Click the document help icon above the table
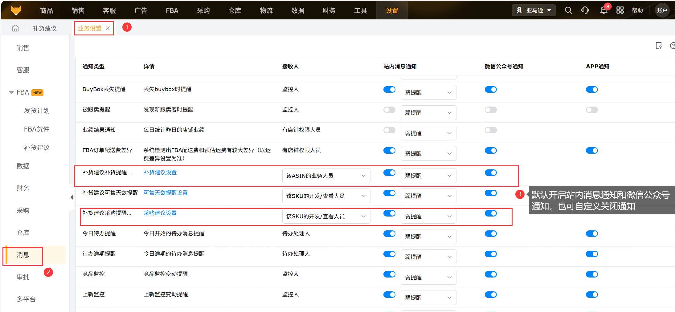The image size is (675, 312). coord(659,46)
